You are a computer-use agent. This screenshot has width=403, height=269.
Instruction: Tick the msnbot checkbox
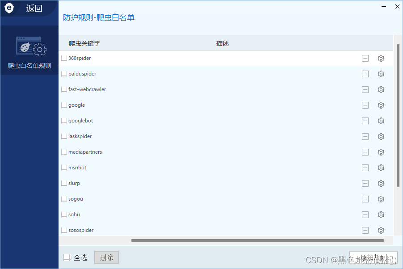(x=64, y=168)
